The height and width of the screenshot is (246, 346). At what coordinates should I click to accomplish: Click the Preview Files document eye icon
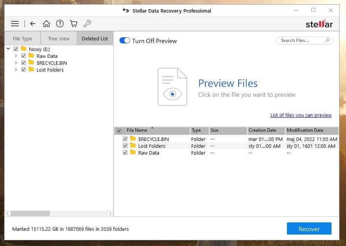point(172,86)
